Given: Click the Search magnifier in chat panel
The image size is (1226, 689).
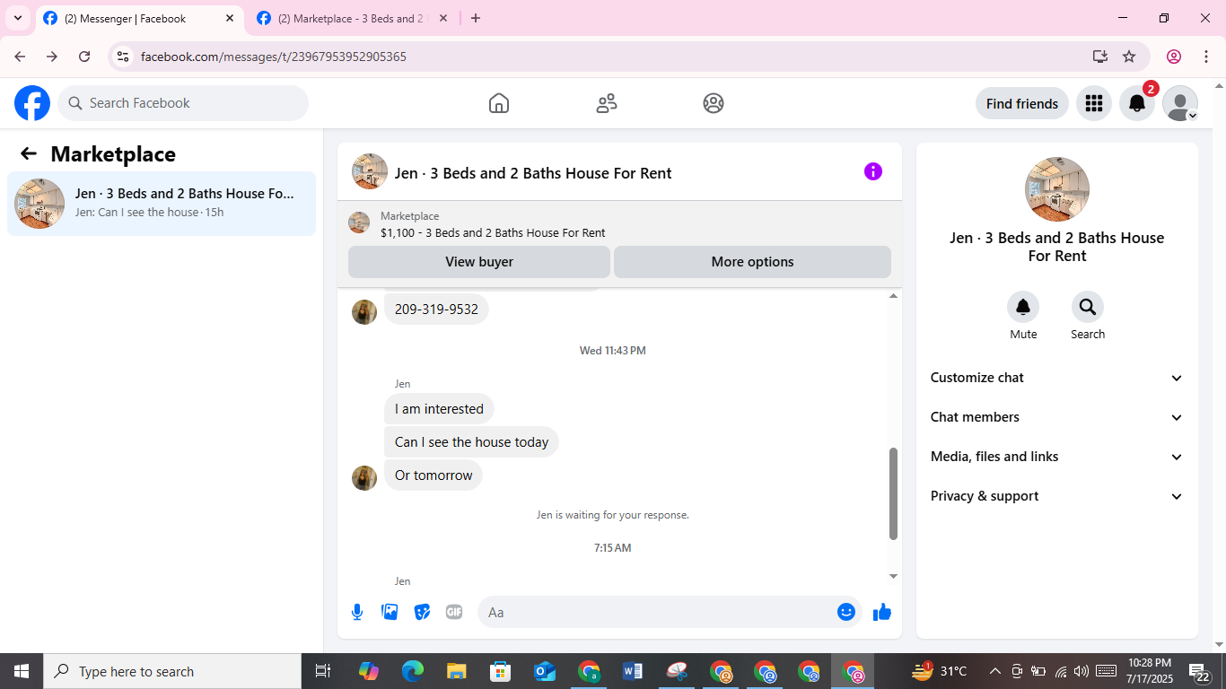Looking at the screenshot, I should (1088, 308).
